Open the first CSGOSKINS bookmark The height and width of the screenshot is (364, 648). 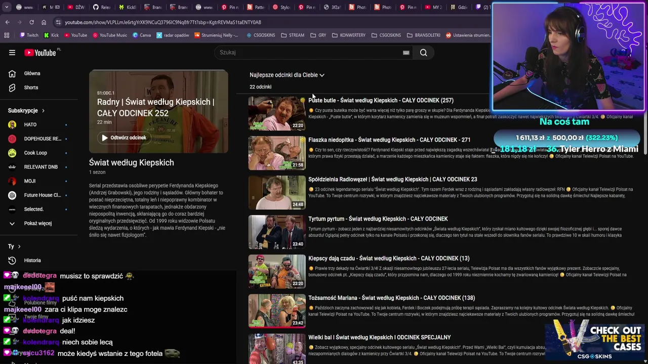tap(260, 35)
